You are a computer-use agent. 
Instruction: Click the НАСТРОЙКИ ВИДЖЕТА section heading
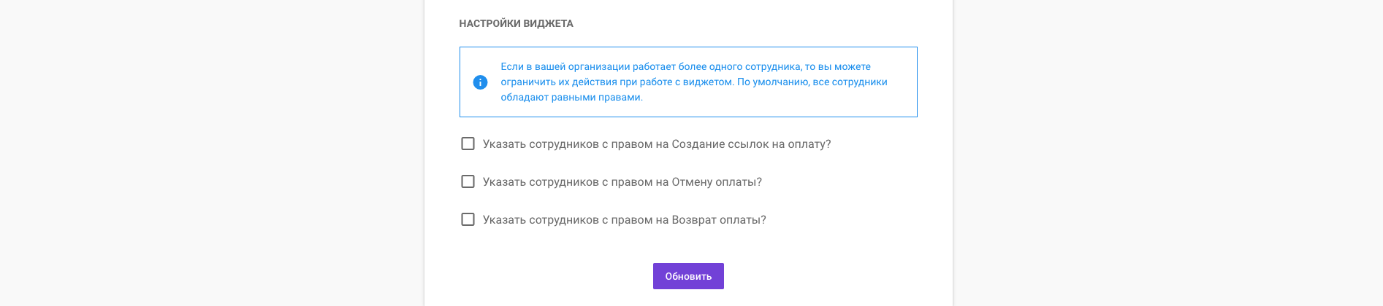(516, 23)
